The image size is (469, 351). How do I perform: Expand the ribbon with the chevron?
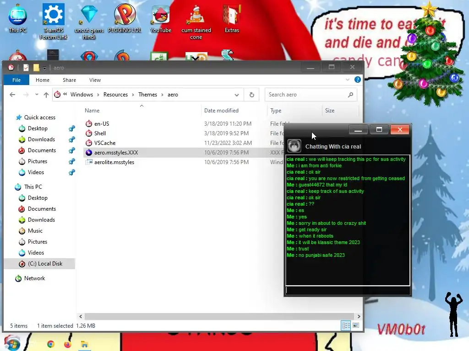pyautogui.click(x=347, y=80)
